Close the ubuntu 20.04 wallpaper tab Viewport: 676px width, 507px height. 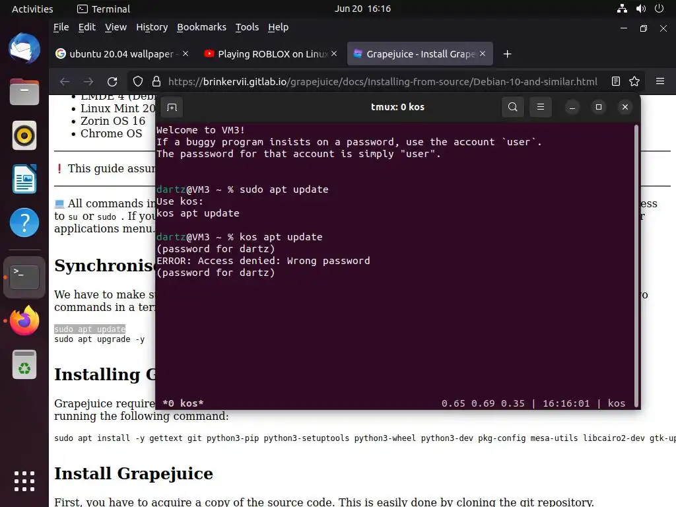(186, 54)
